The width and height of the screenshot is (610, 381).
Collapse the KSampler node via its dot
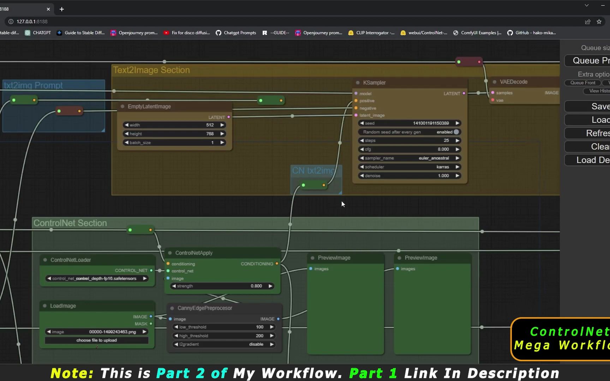[358, 83]
